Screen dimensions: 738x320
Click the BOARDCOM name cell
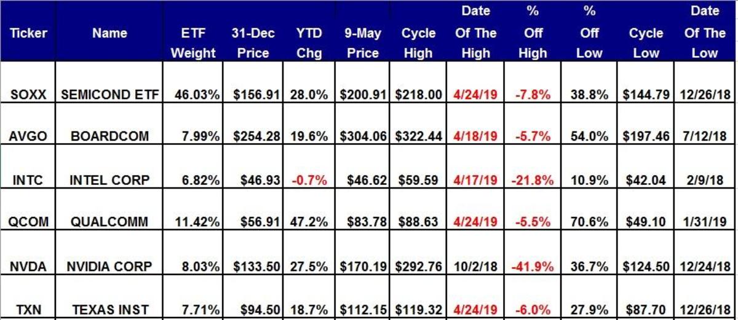(109, 136)
